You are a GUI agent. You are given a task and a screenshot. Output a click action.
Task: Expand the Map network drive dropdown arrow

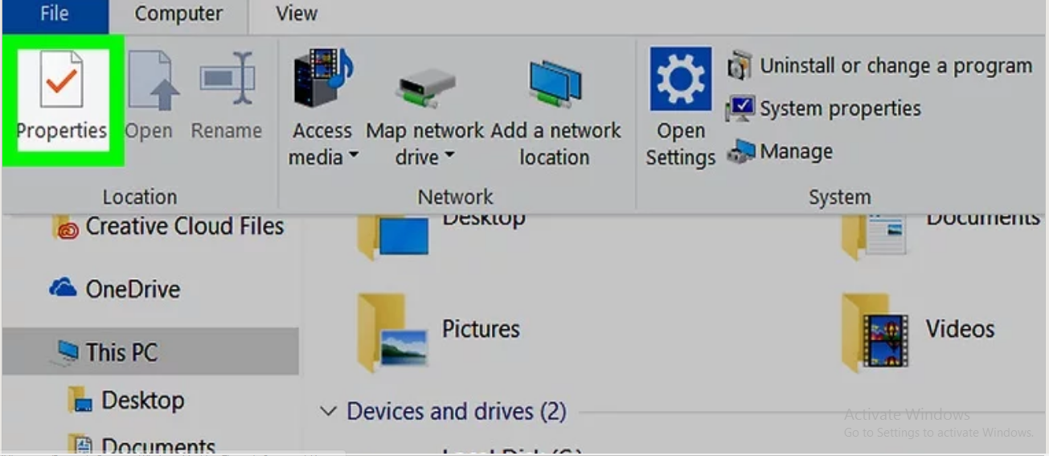point(449,157)
